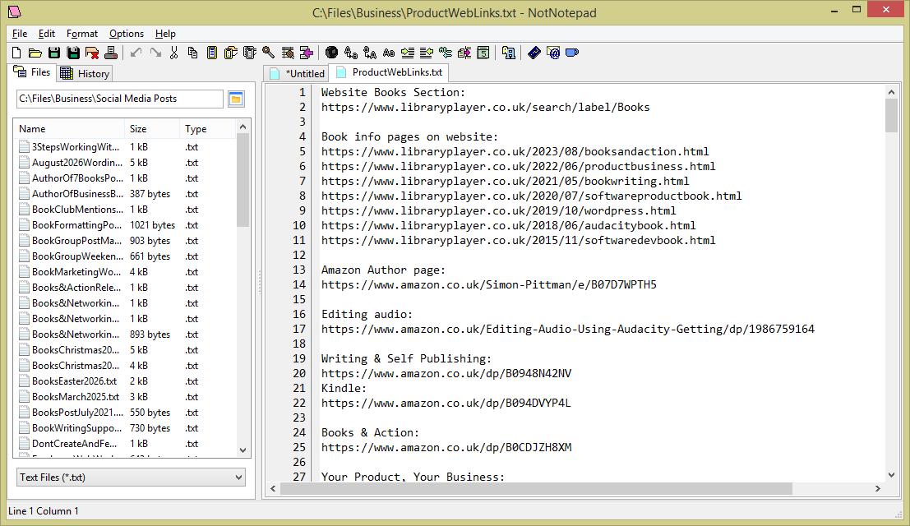The image size is (910, 526).
Task: Click editor horizontal scrollbar right arrow
Action: (877, 489)
